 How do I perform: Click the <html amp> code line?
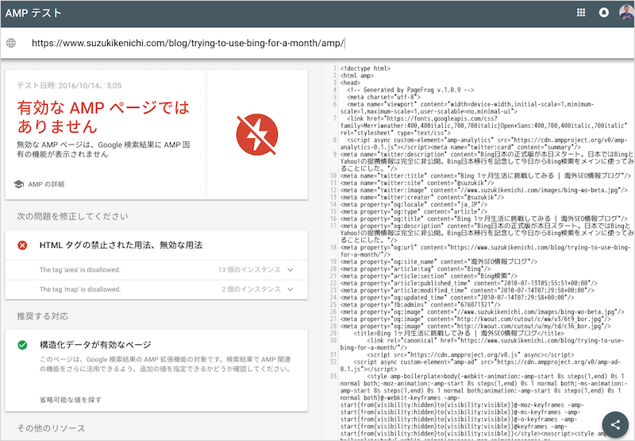coord(356,75)
